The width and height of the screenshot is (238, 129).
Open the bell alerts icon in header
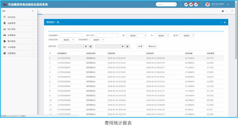[196, 4]
